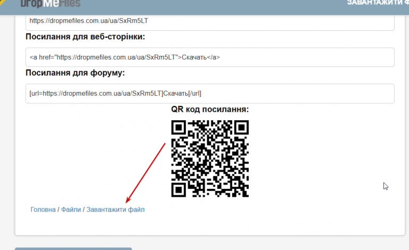Click the 'QR код посилання:' label
The image size is (409, 250).
tap(210, 110)
